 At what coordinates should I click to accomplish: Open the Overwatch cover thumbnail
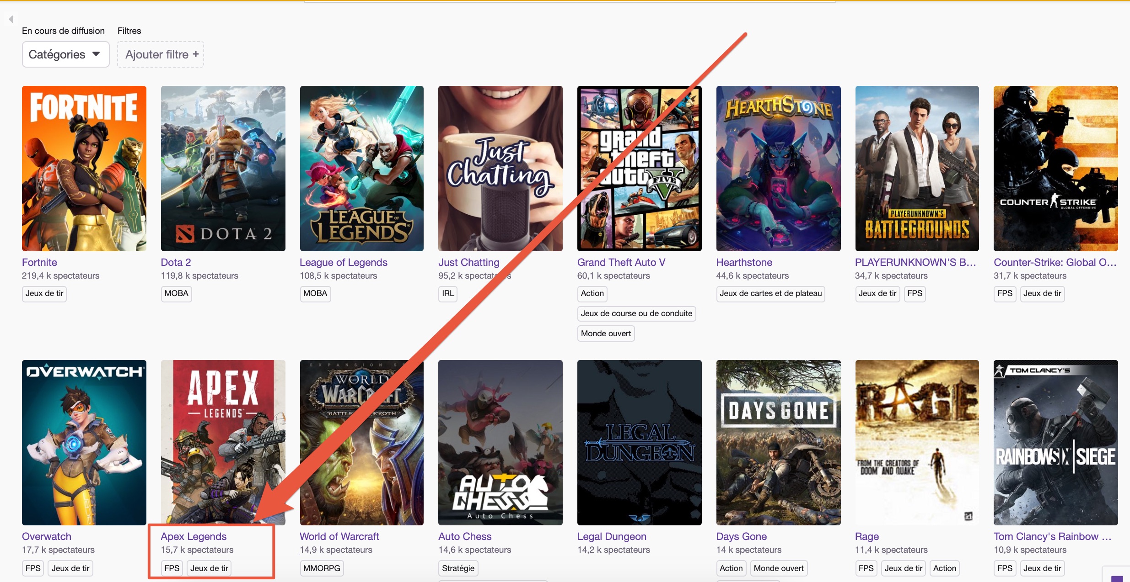click(x=84, y=443)
